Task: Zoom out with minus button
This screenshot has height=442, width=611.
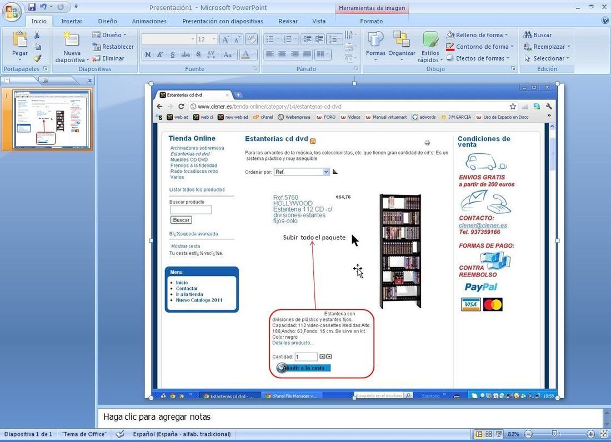Action: coord(528,434)
